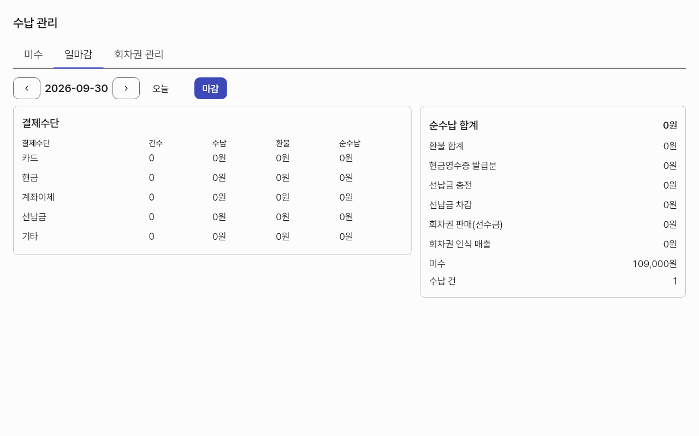Click the 현금영수증 발급분 label
This screenshot has width=699, height=436.
click(x=463, y=166)
